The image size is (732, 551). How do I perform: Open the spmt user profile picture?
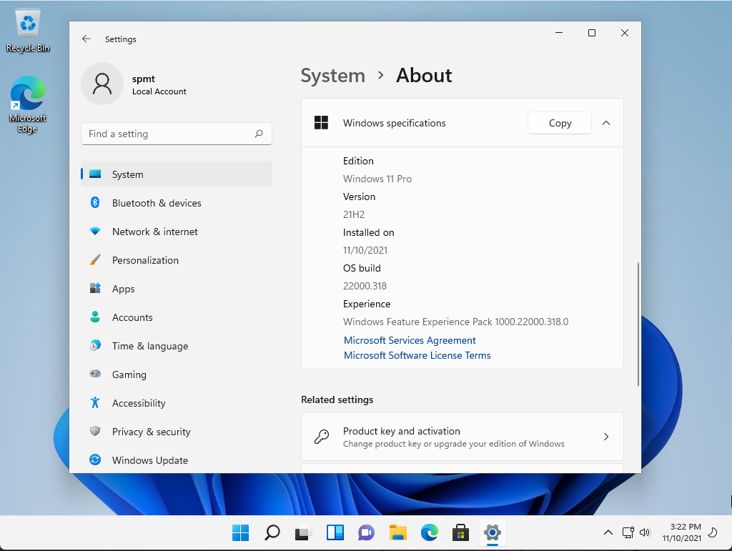click(102, 84)
